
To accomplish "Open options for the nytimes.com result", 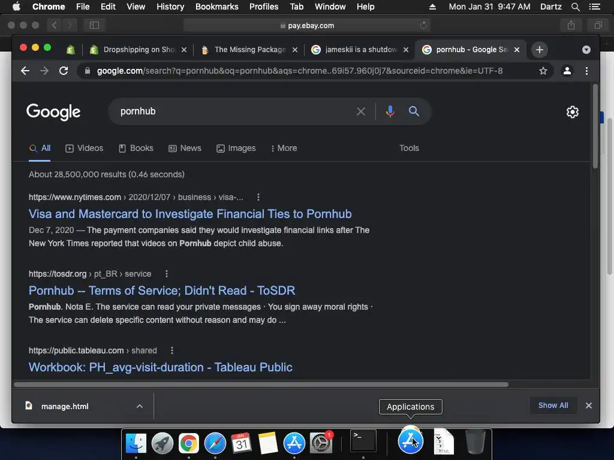I will click(x=258, y=197).
